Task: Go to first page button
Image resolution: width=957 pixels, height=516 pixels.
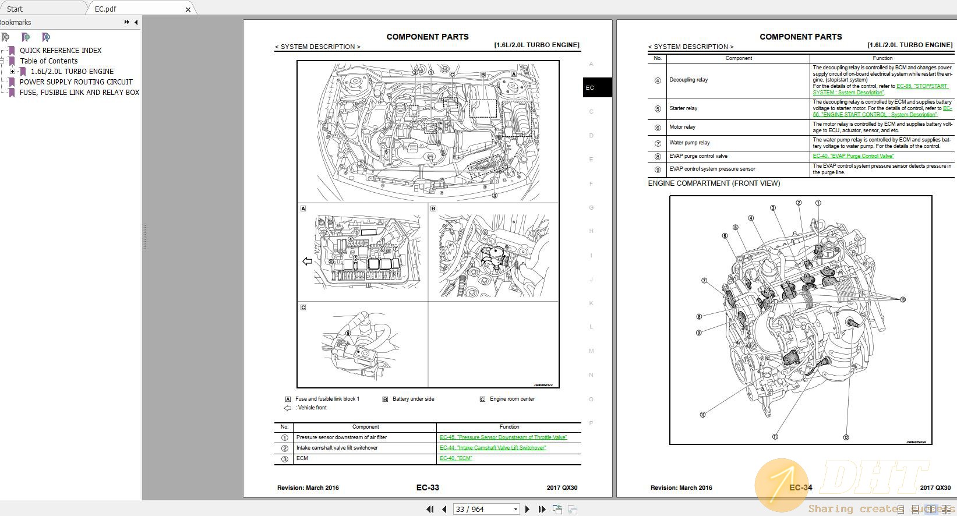Action: click(430, 509)
